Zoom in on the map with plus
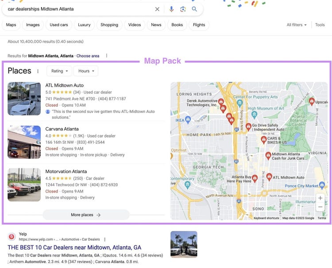The image size is (332, 268). pos(320,198)
